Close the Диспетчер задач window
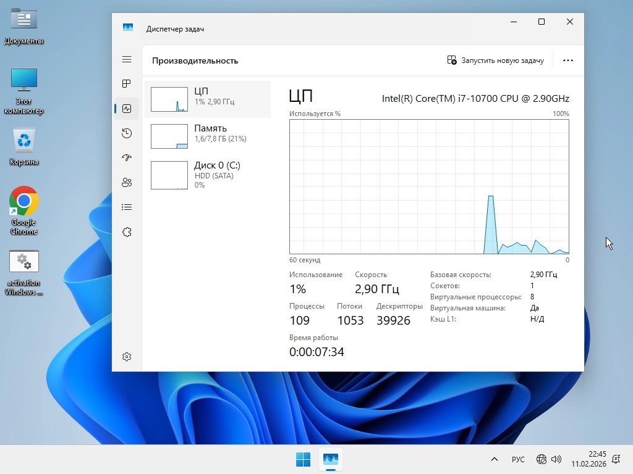 [569, 22]
